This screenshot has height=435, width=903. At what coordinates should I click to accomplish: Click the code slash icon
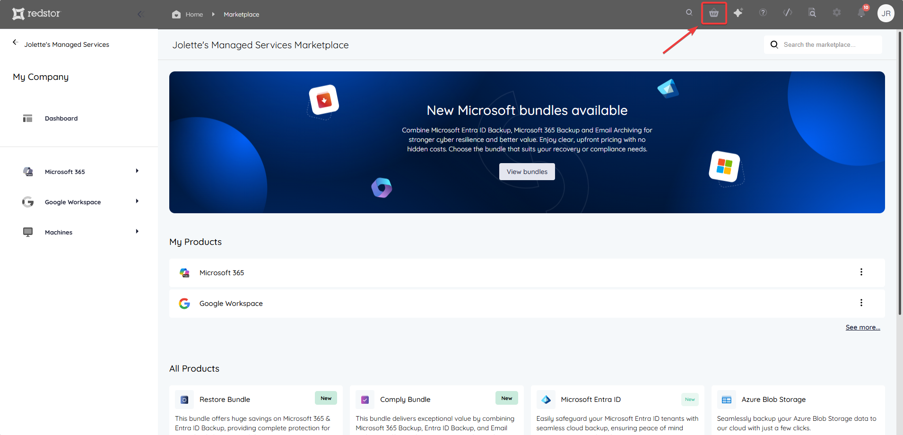pyautogui.click(x=788, y=13)
